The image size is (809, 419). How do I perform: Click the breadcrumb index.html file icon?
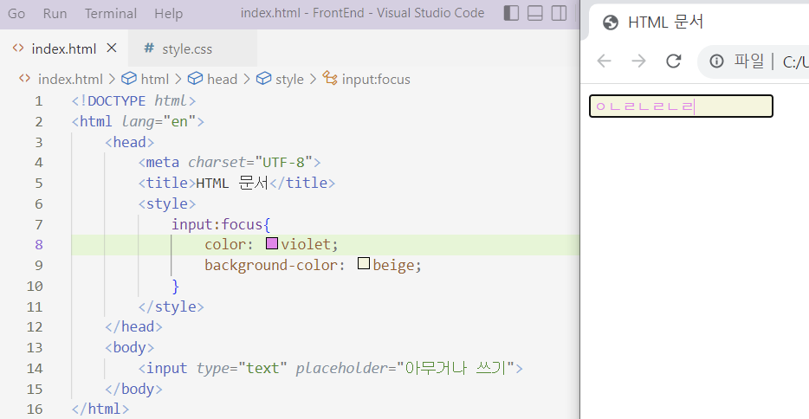pyautogui.click(x=24, y=78)
